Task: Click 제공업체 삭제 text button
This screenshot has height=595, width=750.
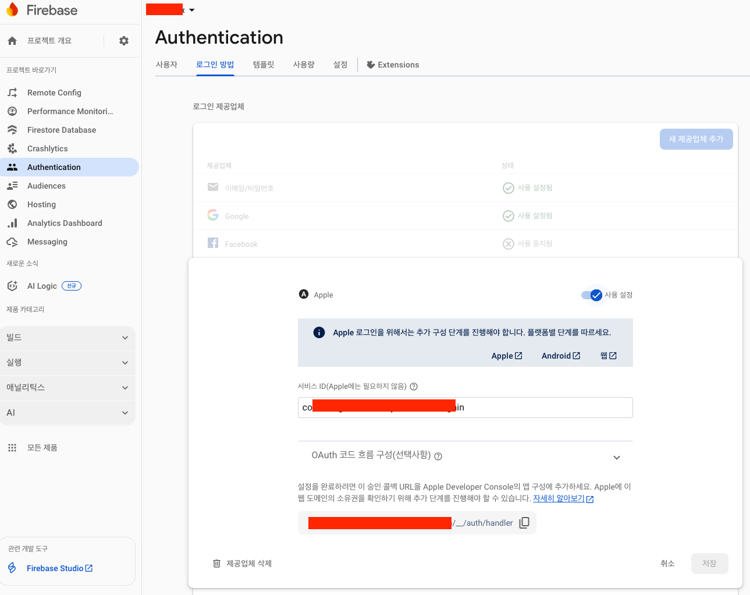Action: click(249, 564)
